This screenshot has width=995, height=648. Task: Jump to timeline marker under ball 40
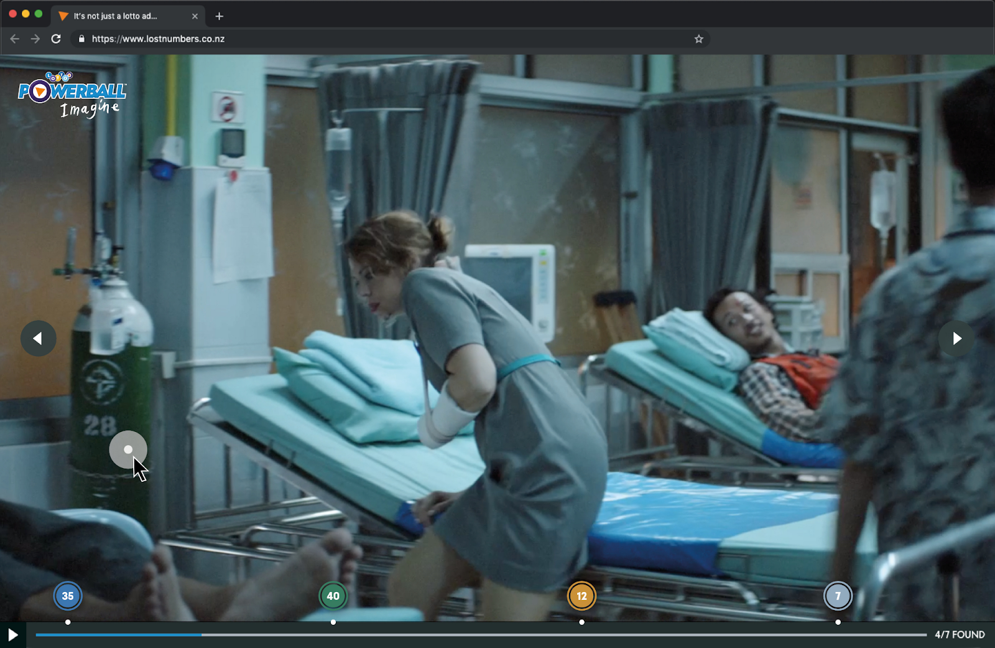pos(333,622)
